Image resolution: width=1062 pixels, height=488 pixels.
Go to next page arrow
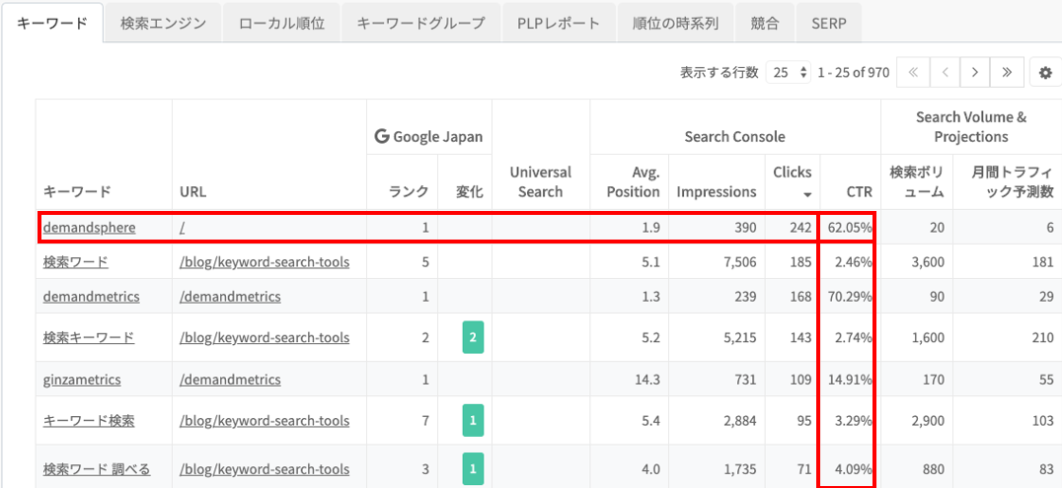[974, 72]
